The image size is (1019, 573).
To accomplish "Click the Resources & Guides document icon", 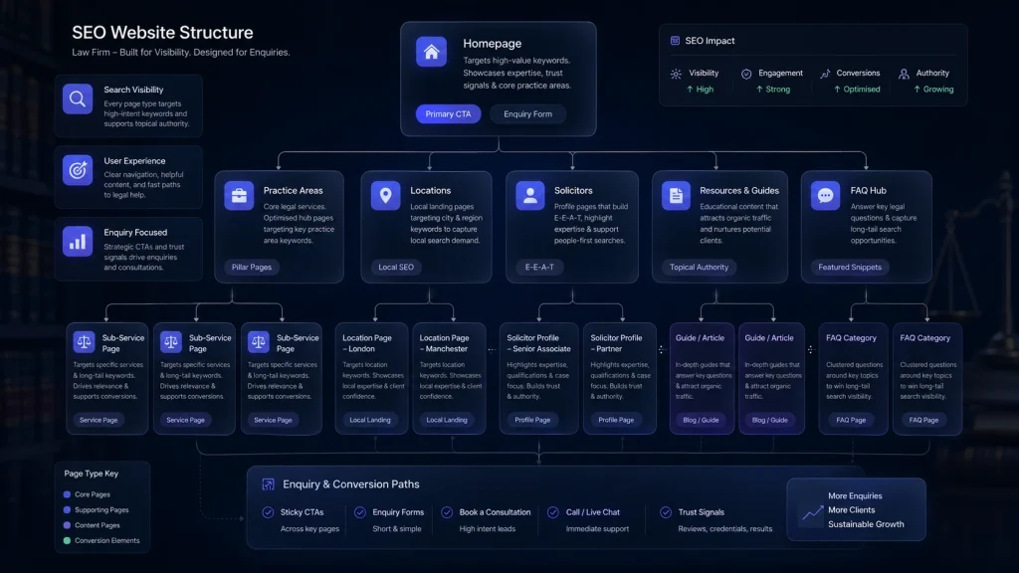I will click(x=676, y=196).
